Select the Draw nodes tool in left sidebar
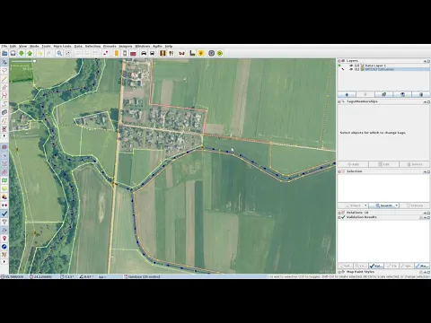 click(x=4, y=79)
